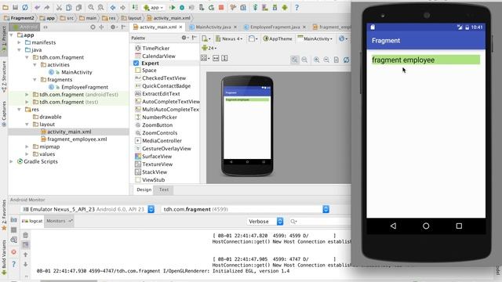Click the Make Project icon

coord(135,7)
